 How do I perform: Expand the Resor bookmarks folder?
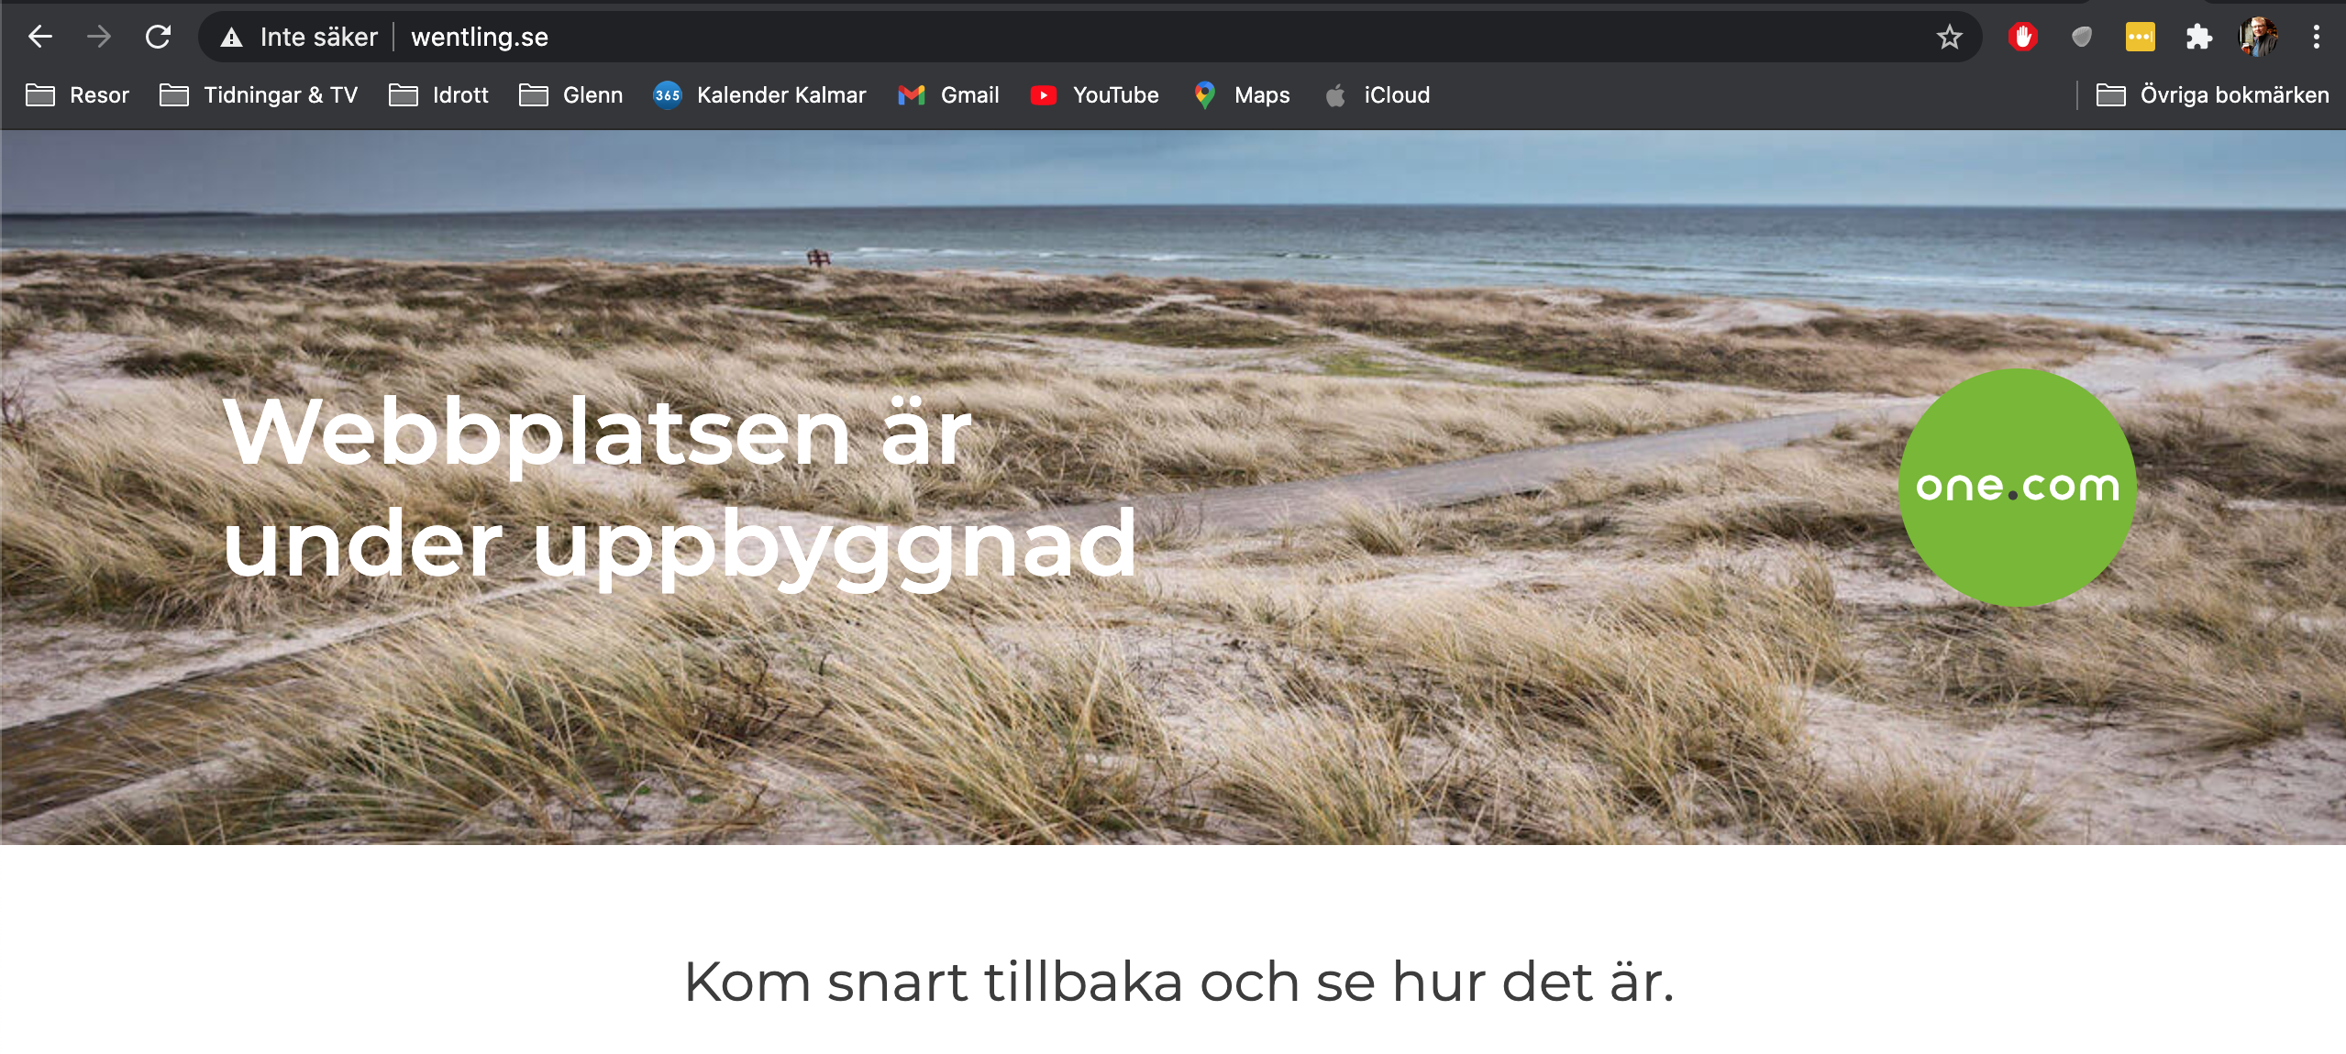(78, 95)
